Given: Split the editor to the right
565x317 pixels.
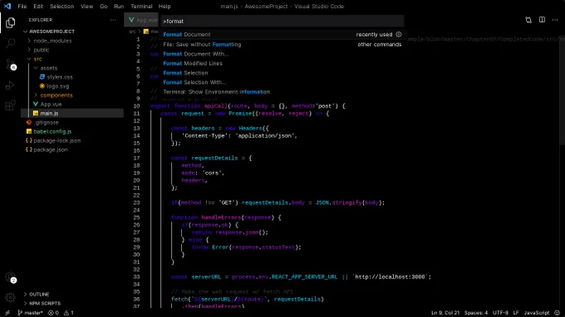Looking at the screenshot, I should pyautogui.click(x=542, y=20).
